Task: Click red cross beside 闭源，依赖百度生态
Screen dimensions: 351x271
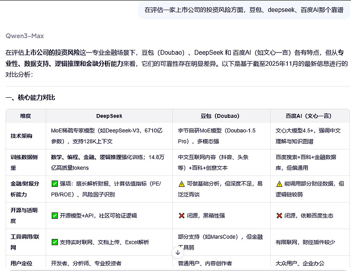Action: pyautogui.click(x=279, y=215)
